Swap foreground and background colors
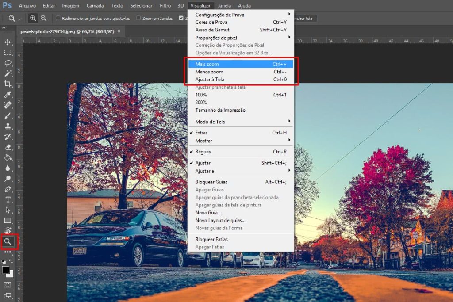453x302 pixels. (x=11, y=261)
